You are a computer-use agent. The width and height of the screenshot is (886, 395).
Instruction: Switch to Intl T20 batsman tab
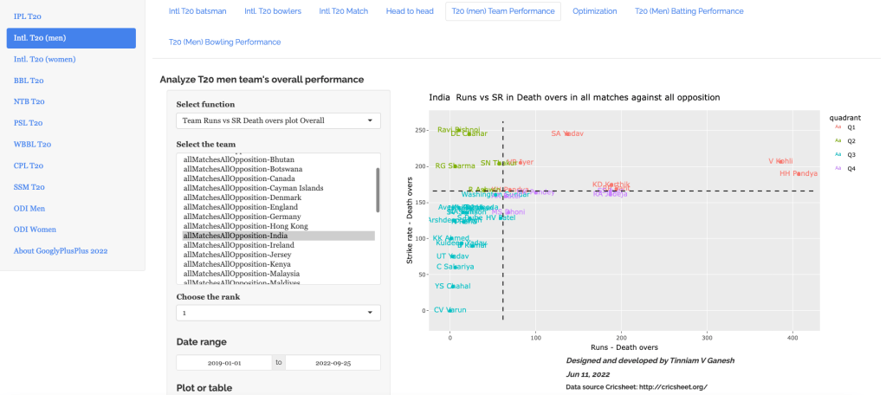[198, 11]
